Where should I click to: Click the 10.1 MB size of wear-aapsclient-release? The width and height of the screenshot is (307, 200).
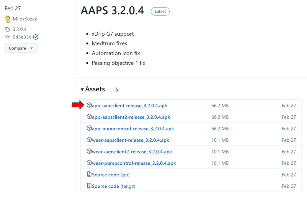click(220, 140)
